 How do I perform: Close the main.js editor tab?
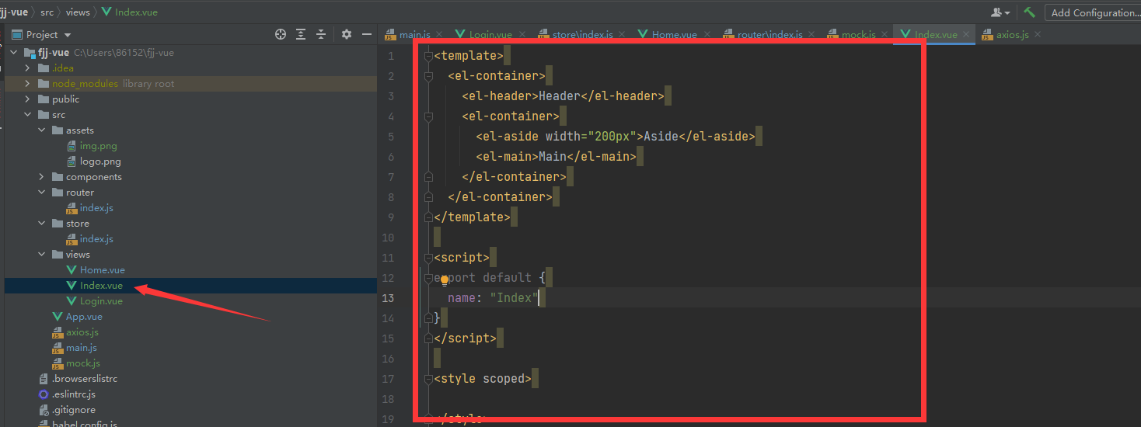pyautogui.click(x=439, y=34)
